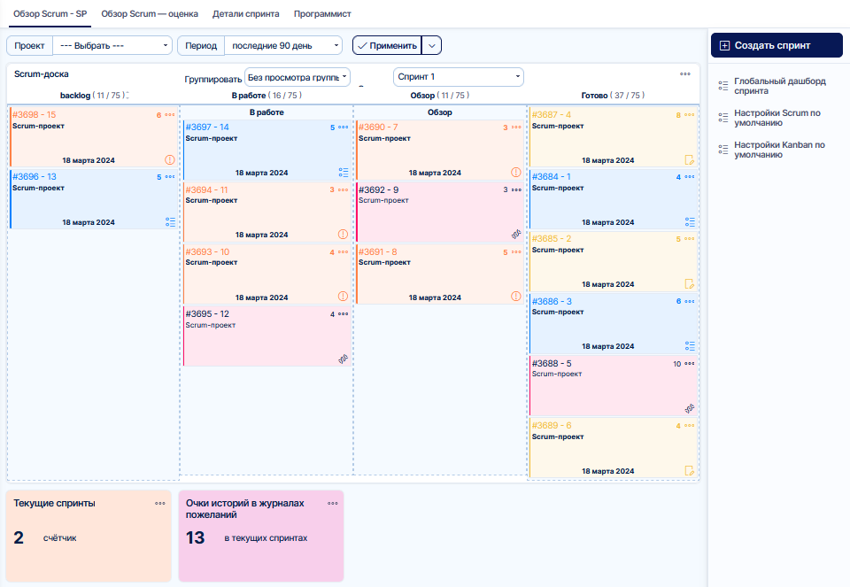Open the task link #3697 - 14
850x587 pixels.
tap(207, 127)
